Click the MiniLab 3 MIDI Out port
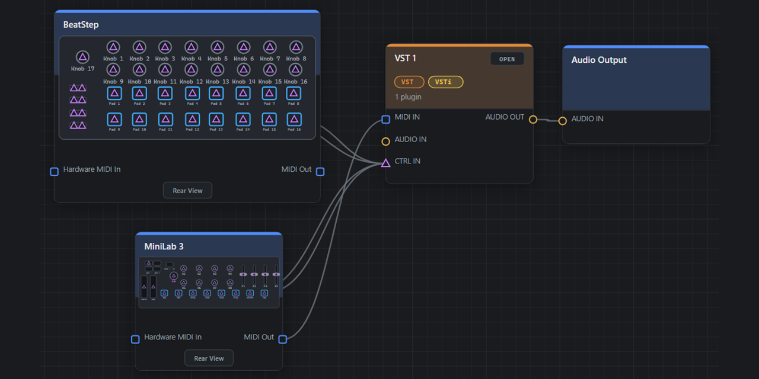 (283, 339)
